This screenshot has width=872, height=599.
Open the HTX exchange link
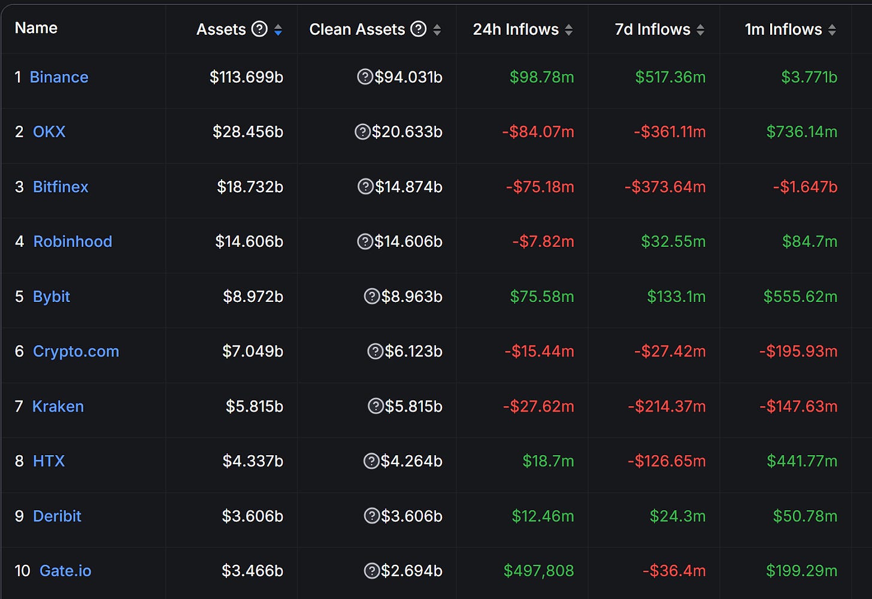coord(49,461)
